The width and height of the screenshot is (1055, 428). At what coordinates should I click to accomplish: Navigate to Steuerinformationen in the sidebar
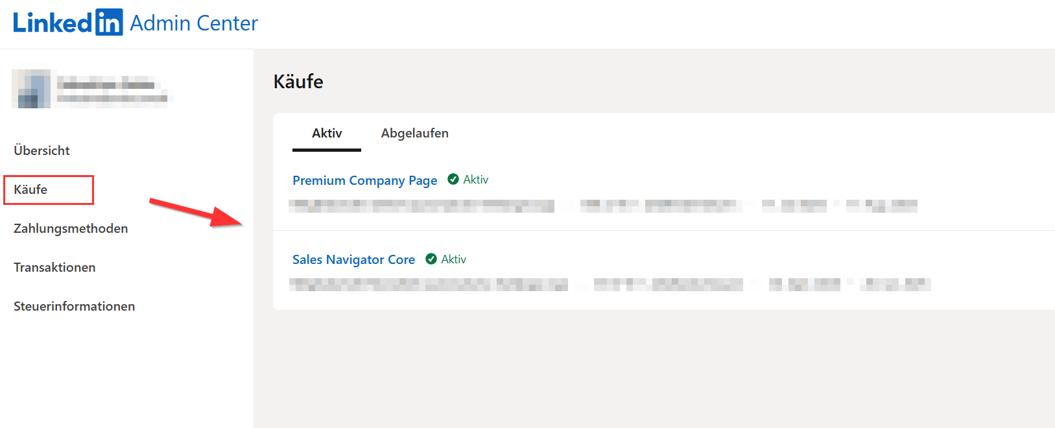coord(74,306)
